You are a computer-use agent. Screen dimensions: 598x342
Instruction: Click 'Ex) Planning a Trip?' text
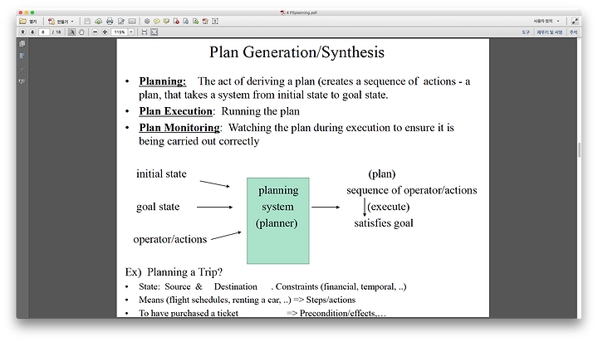tap(174, 271)
